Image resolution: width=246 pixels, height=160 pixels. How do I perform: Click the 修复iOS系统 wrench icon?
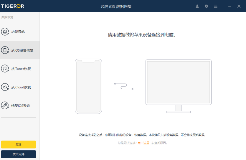click(5, 105)
